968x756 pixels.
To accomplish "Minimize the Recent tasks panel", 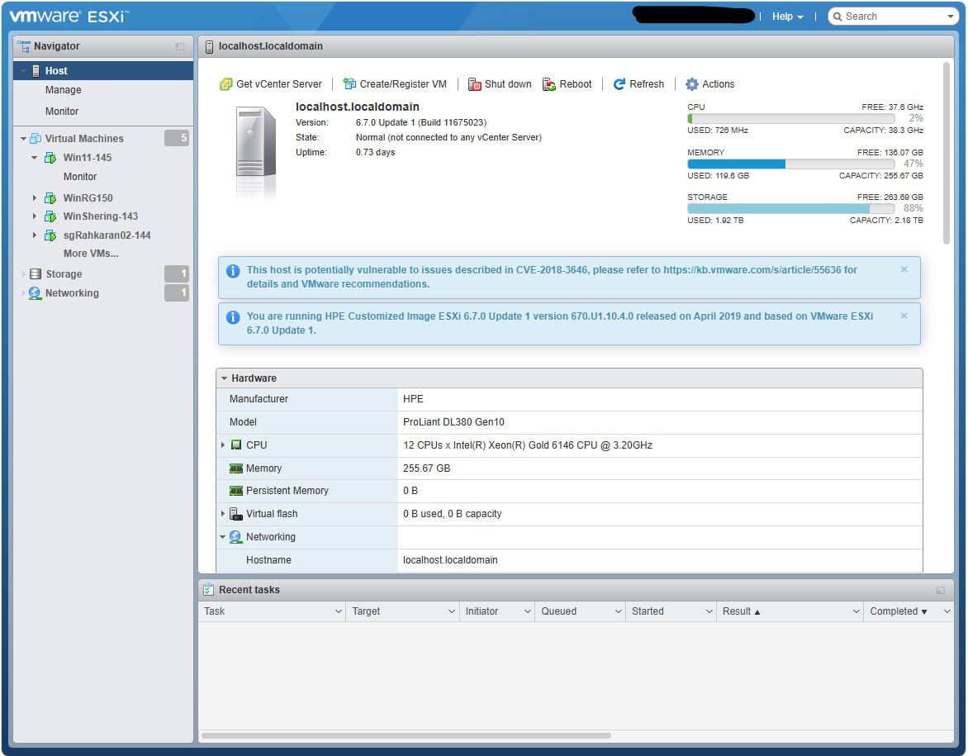I will tap(940, 591).
